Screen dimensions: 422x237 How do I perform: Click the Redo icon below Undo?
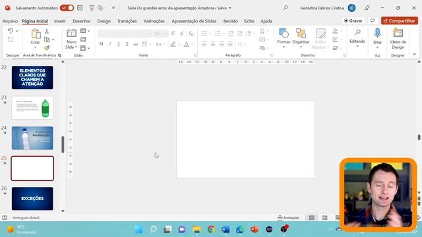pos(11,39)
